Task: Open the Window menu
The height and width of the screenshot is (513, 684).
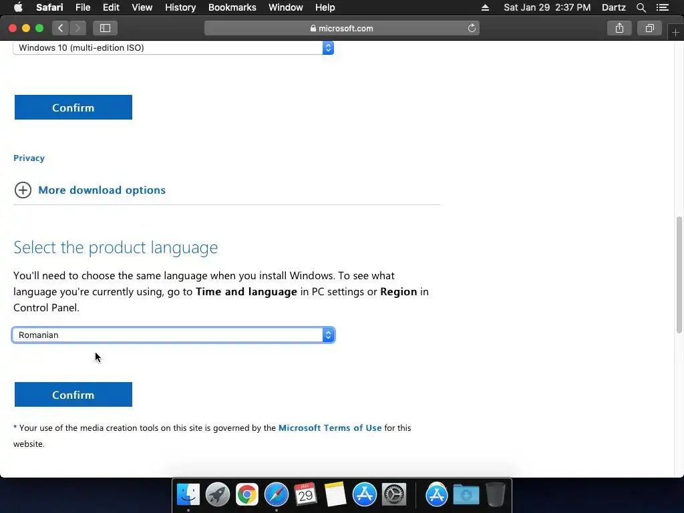Action: point(286,7)
